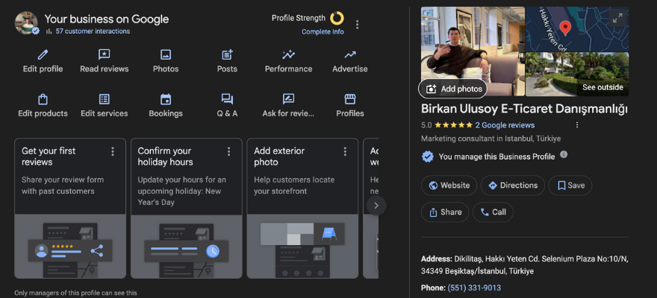Click the Advertise trend icon
This screenshot has width=657, height=298.
click(349, 54)
